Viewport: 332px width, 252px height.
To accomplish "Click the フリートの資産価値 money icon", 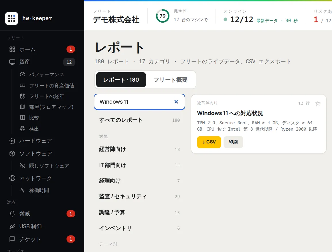I will pyautogui.click(x=22, y=85).
